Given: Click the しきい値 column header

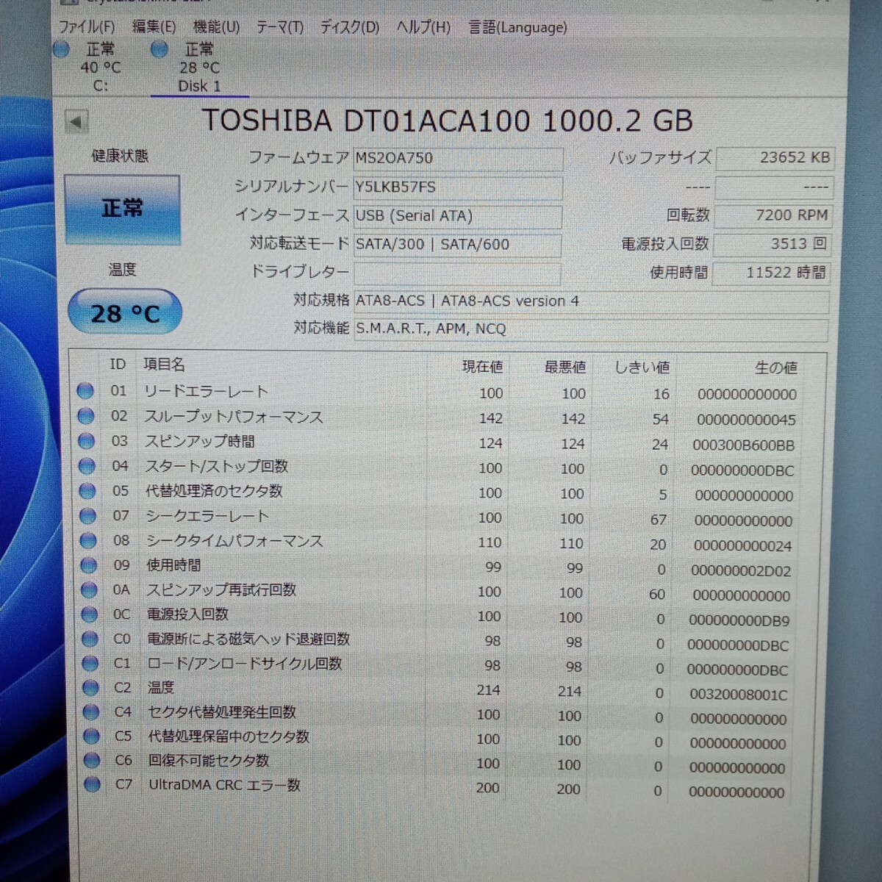Looking at the screenshot, I should [642, 367].
